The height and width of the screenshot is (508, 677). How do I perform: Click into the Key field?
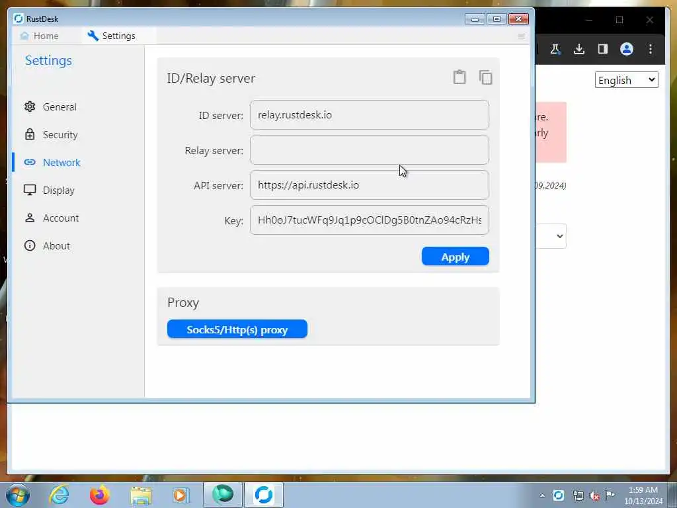[369, 220]
